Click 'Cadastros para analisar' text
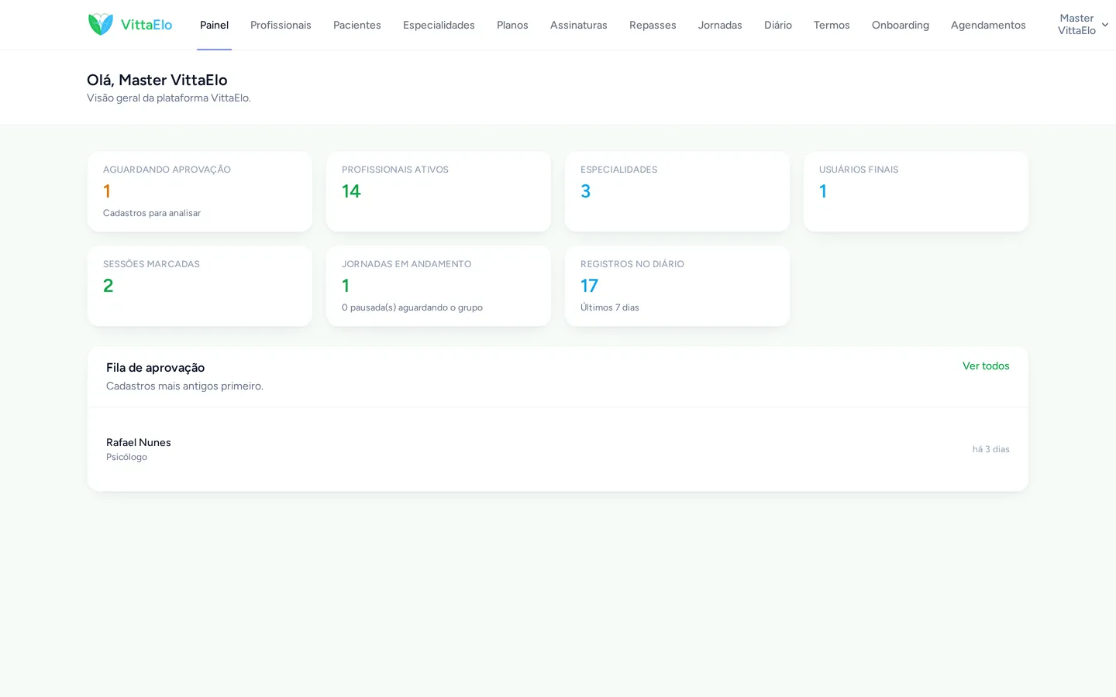Viewport: 1116px width, 697px height. pyautogui.click(x=152, y=213)
